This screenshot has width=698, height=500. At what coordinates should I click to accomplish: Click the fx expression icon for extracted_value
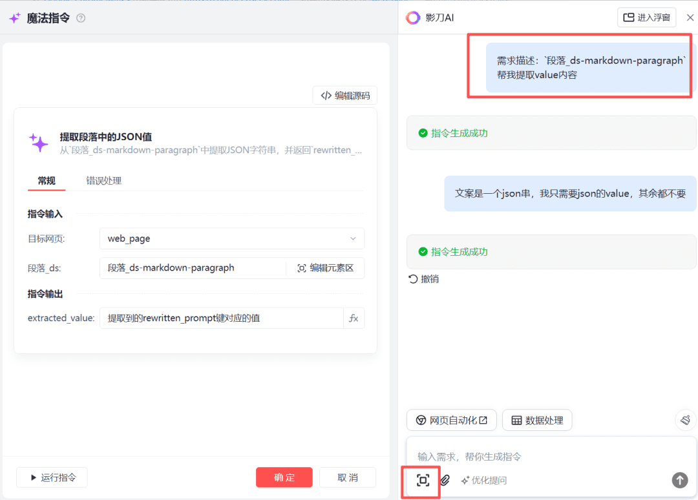tap(354, 318)
